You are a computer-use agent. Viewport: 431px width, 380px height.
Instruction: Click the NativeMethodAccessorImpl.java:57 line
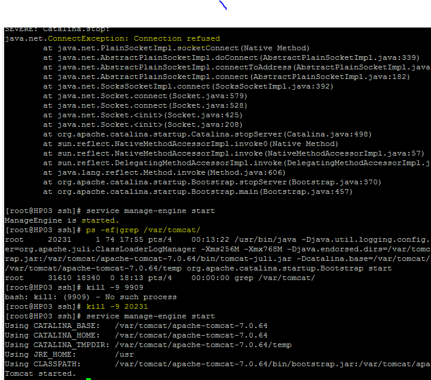pos(233,153)
